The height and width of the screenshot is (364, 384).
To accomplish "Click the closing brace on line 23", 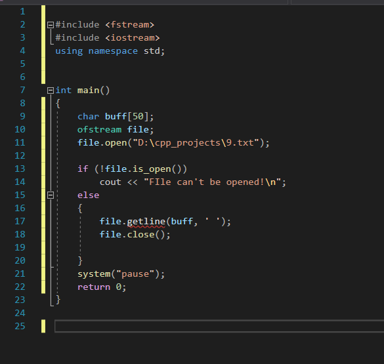I will coord(58,300).
